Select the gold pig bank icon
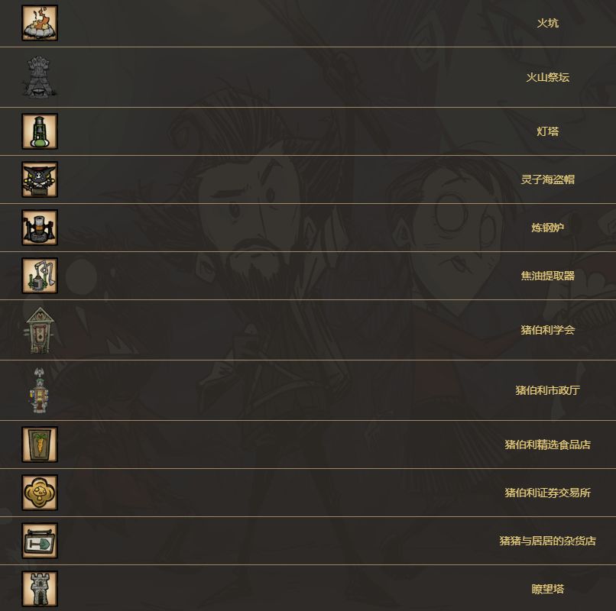Viewport: 616px width, 611px height. 39,493
